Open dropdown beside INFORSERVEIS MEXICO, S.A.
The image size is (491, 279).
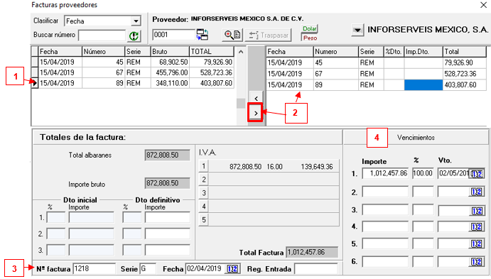357,31
